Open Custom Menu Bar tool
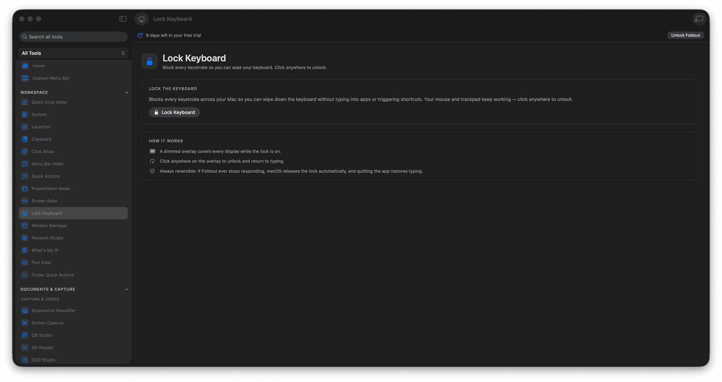 coord(51,78)
